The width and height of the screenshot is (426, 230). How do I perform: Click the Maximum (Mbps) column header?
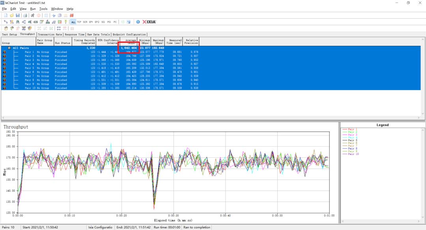coord(158,41)
